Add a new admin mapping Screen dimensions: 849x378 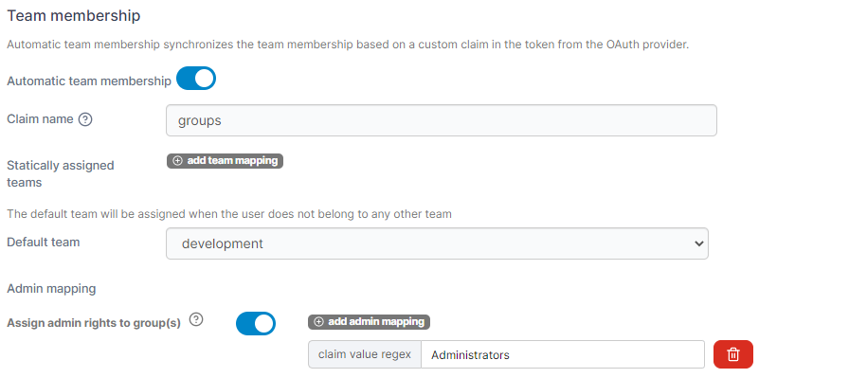pos(369,322)
